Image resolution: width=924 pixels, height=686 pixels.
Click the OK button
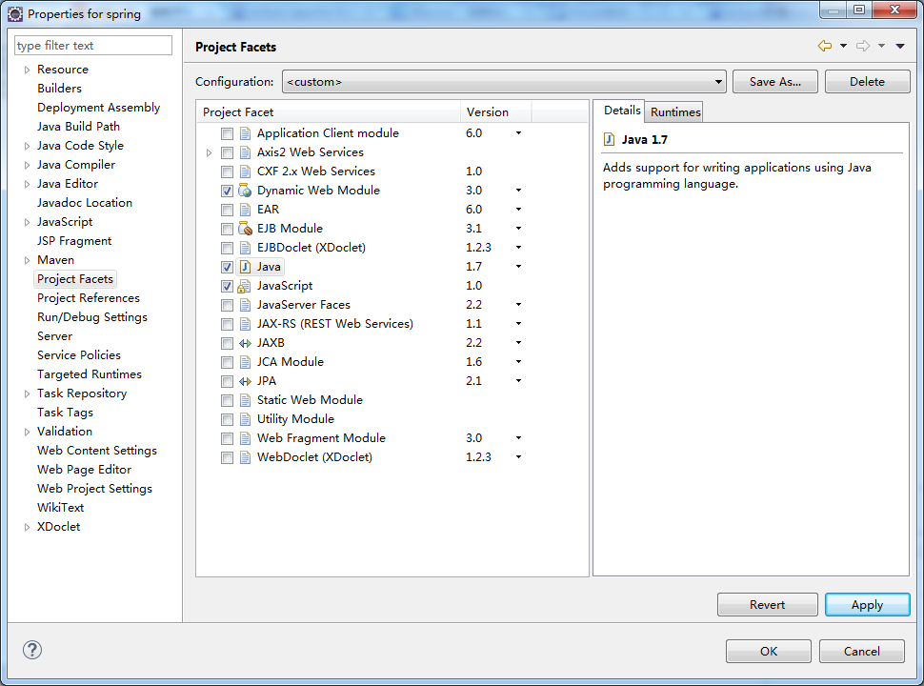tap(769, 652)
